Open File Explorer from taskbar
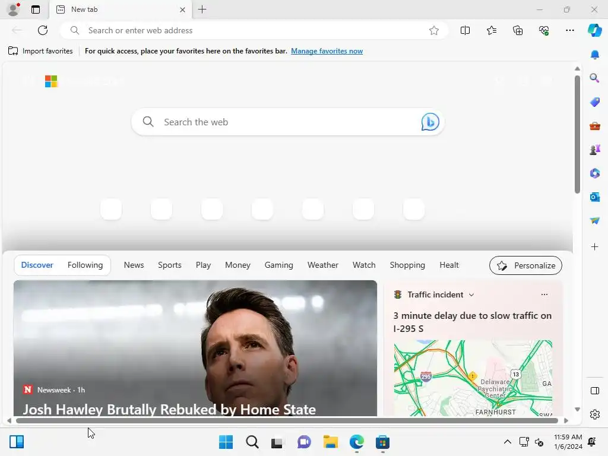Screen dimensions: 608x456 point(330,442)
